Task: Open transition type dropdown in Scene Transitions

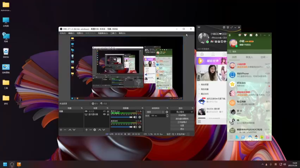Action: click(155, 112)
